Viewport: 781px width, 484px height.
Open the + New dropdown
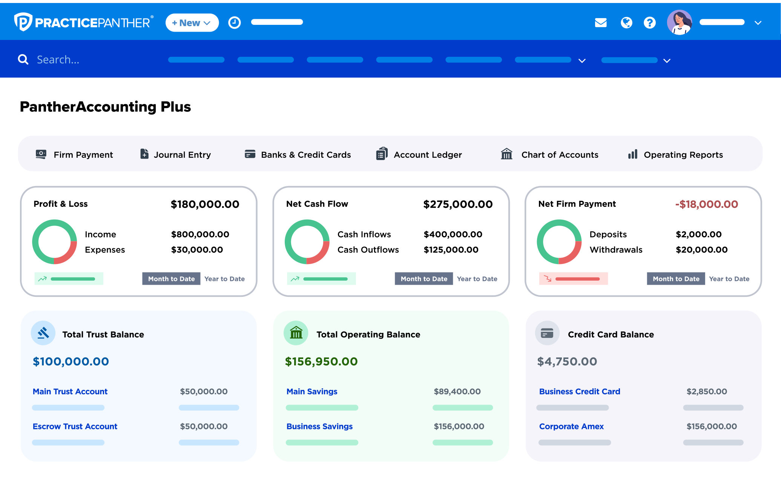click(x=192, y=23)
